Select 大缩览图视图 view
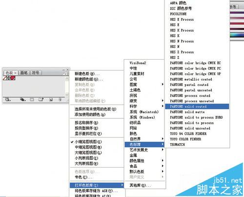This screenshot has height=197, width=244. click(x=88, y=153)
